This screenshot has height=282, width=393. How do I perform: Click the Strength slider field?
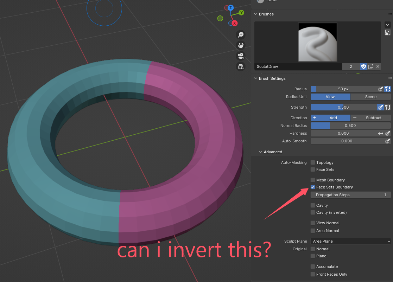pyautogui.click(x=344, y=107)
